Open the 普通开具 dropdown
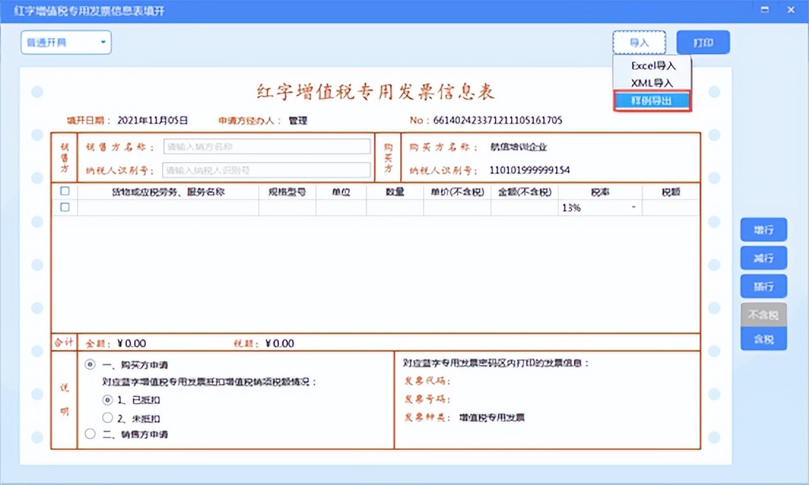 point(66,42)
